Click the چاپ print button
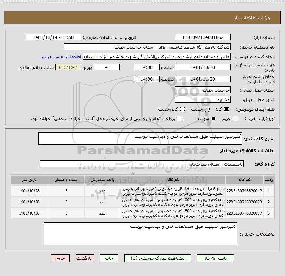285x276 pixels. click(109, 258)
